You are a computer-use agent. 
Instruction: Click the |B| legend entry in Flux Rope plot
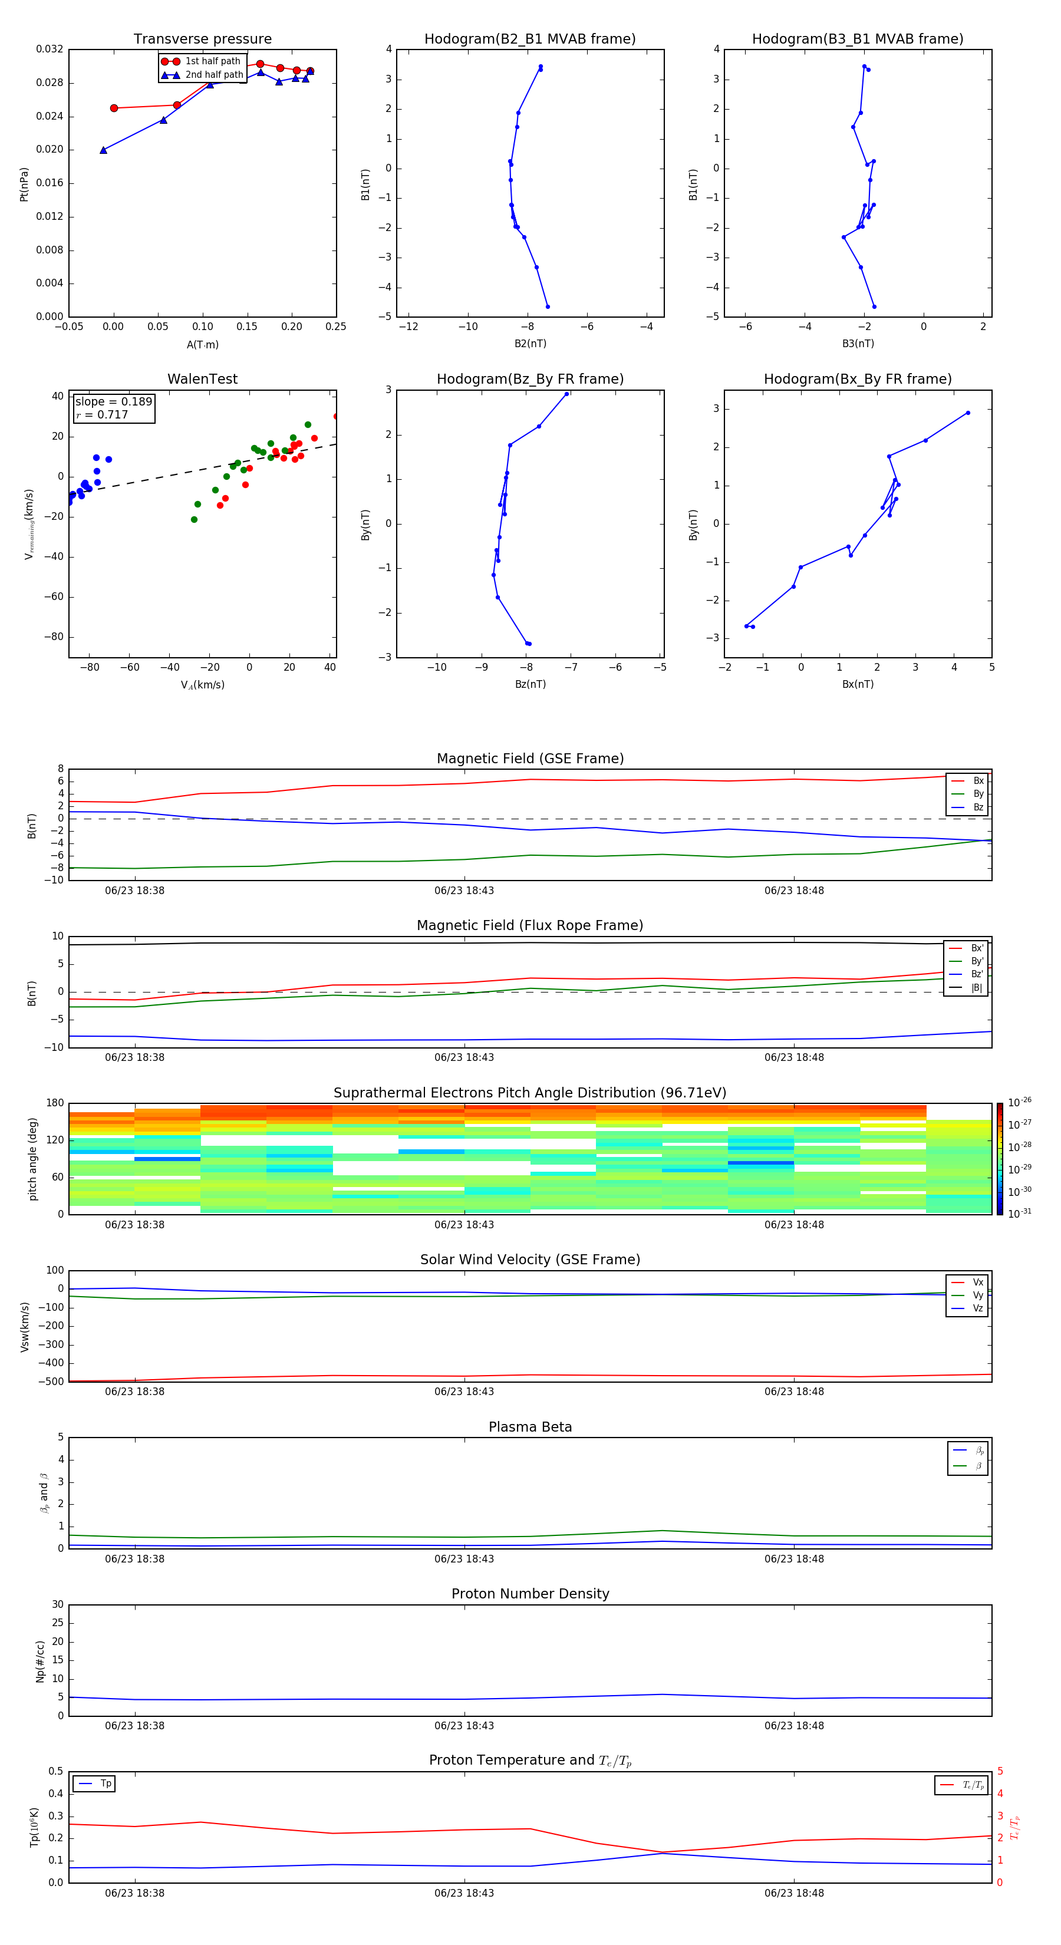(966, 988)
